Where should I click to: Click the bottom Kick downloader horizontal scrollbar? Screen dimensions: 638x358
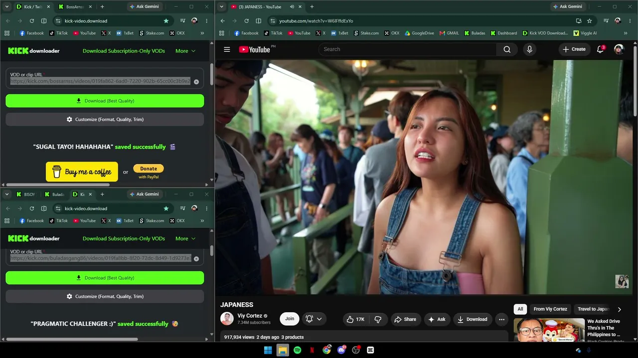(72, 339)
